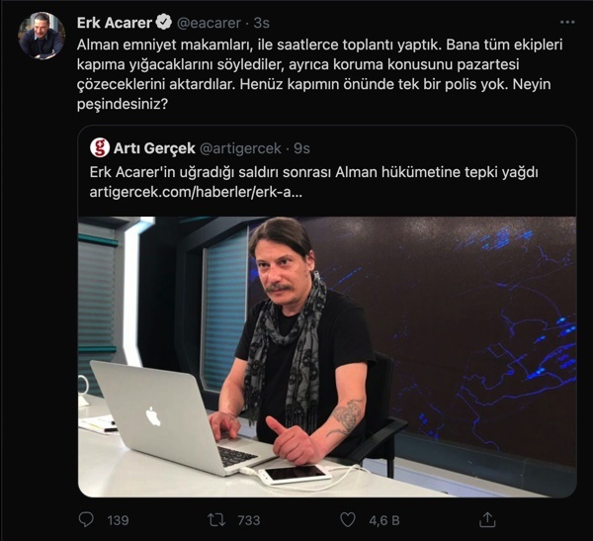Open Erk Acarer's profile picture
The width and height of the screenshot is (593, 541).
42,36
